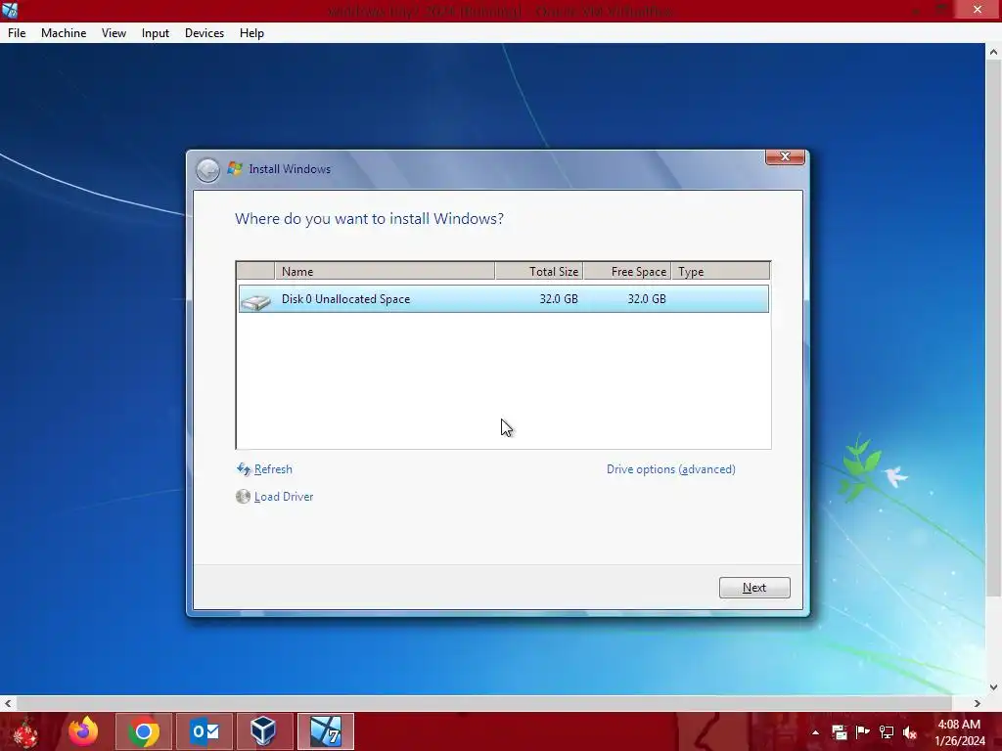Click the horizontal scrollbar right arrow
Screen dimensions: 1002x751
coord(978,703)
